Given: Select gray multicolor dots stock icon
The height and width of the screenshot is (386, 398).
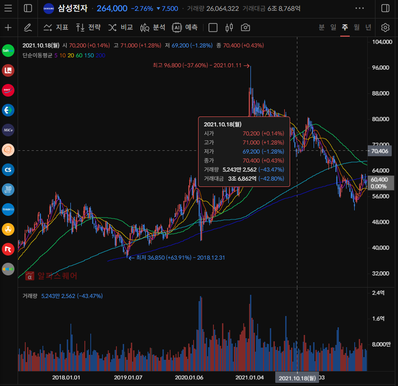Looking at the screenshot, I should (8, 269).
